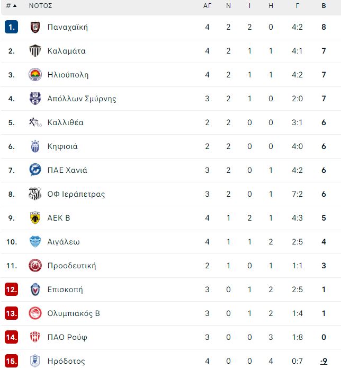Click the ΠΑΕ Χανιά dolphin logo

click(x=35, y=170)
